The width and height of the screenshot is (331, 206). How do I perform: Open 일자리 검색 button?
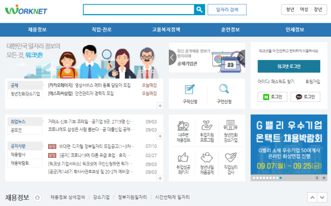[x=227, y=9]
